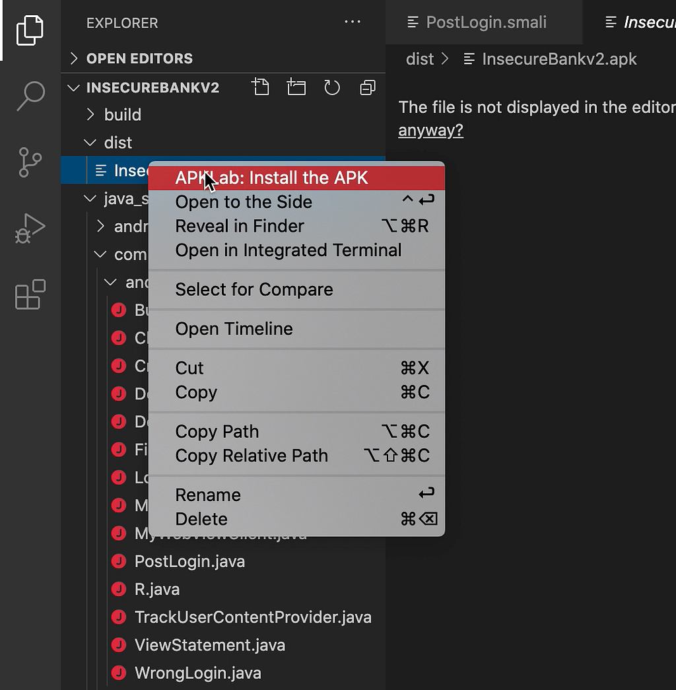Choose Copy from context menu
This screenshot has width=676, height=690.
click(x=296, y=392)
